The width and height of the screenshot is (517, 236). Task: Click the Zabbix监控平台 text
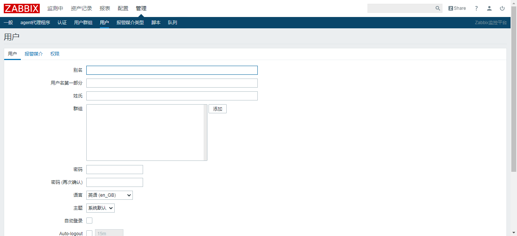(491, 23)
